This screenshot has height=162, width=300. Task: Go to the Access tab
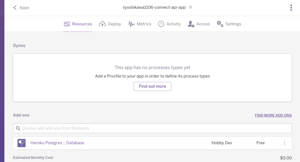pyautogui.click(x=199, y=24)
